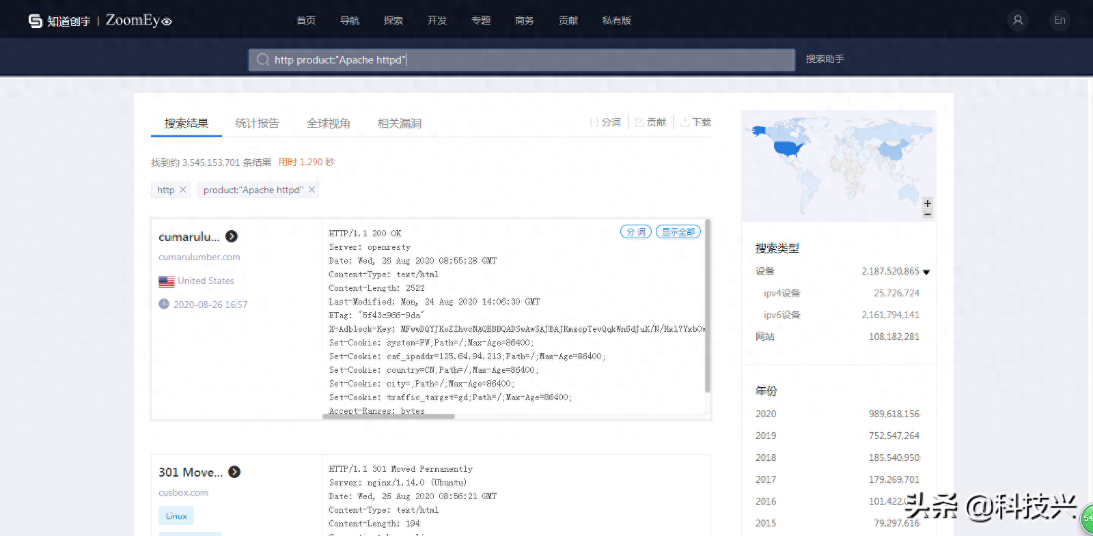This screenshot has width=1093, height=536.
Task: Click the United States flag icon
Action: pyautogui.click(x=167, y=281)
